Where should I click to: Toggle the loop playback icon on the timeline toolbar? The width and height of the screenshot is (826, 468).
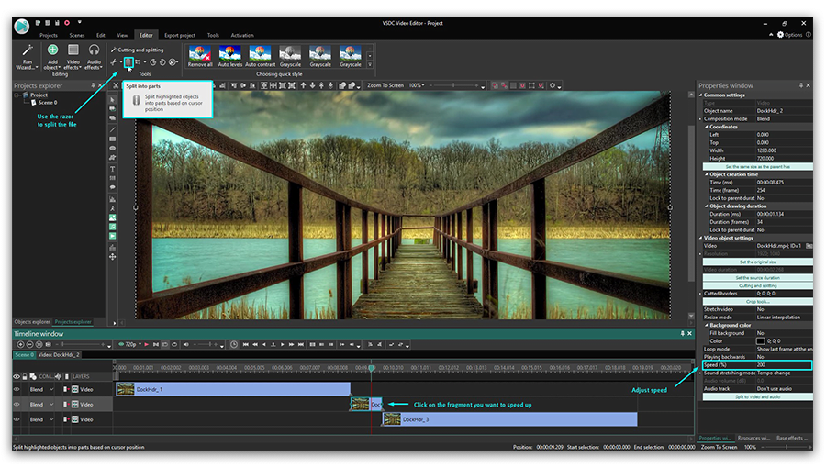coord(174,344)
